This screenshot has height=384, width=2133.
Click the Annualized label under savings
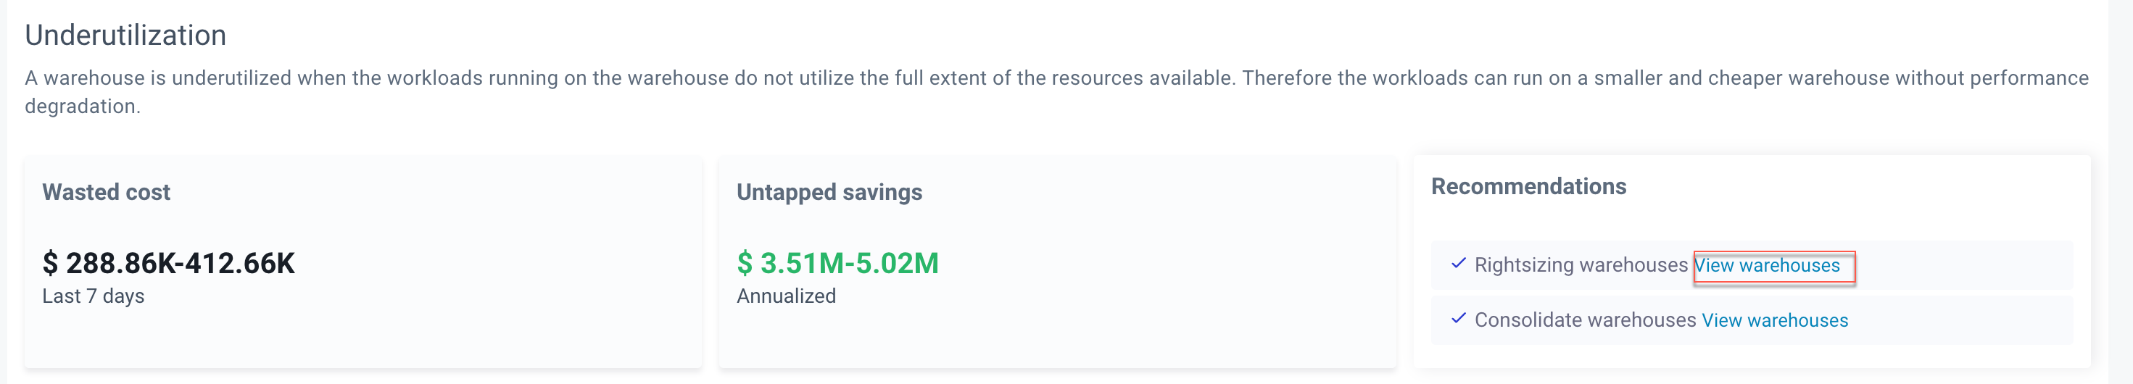pyautogui.click(x=786, y=296)
